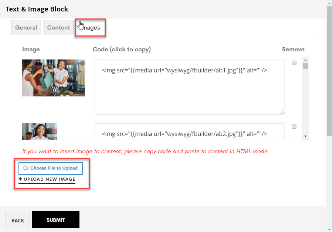Click inner list scroll up arrow
333x232 pixels.
click(x=305, y=60)
